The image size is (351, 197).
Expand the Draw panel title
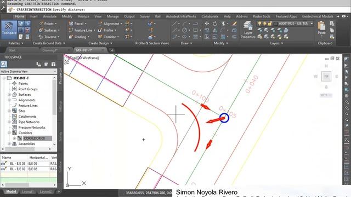pyautogui.click(x=186, y=43)
